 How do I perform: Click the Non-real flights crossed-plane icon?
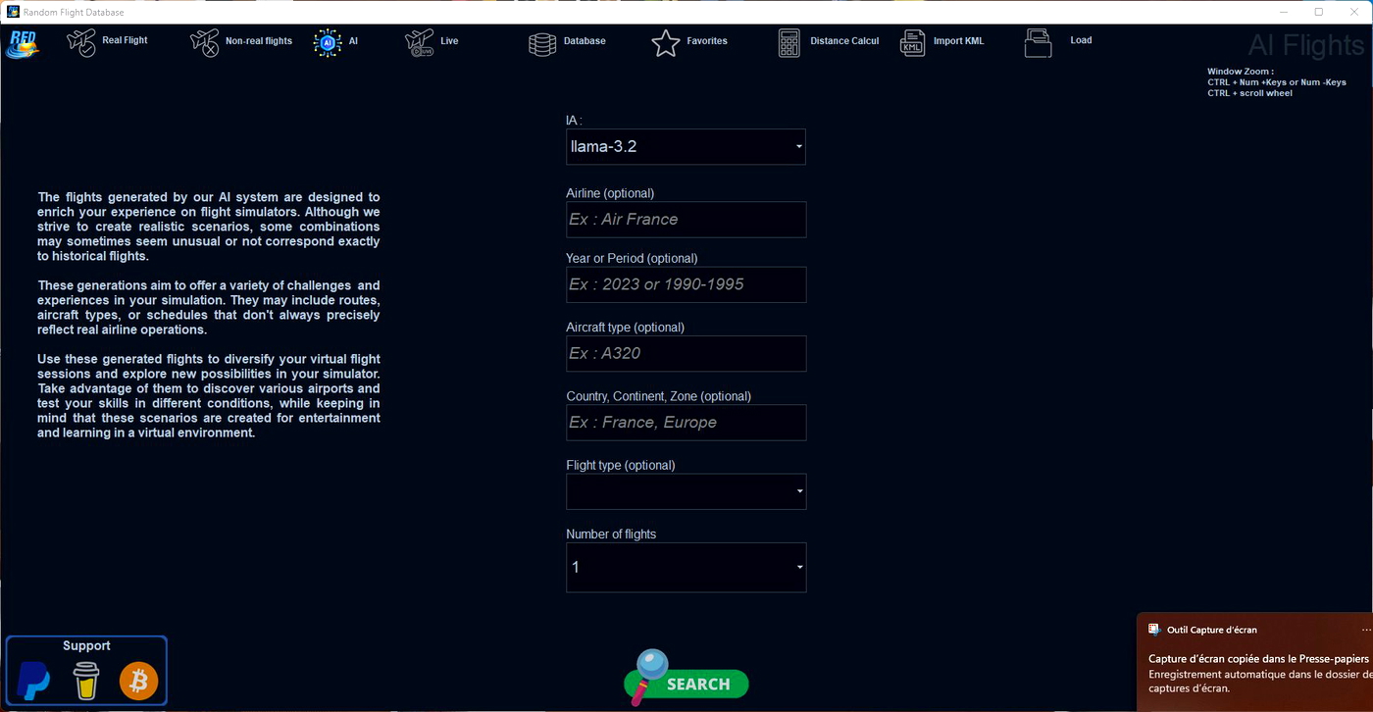pos(204,42)
